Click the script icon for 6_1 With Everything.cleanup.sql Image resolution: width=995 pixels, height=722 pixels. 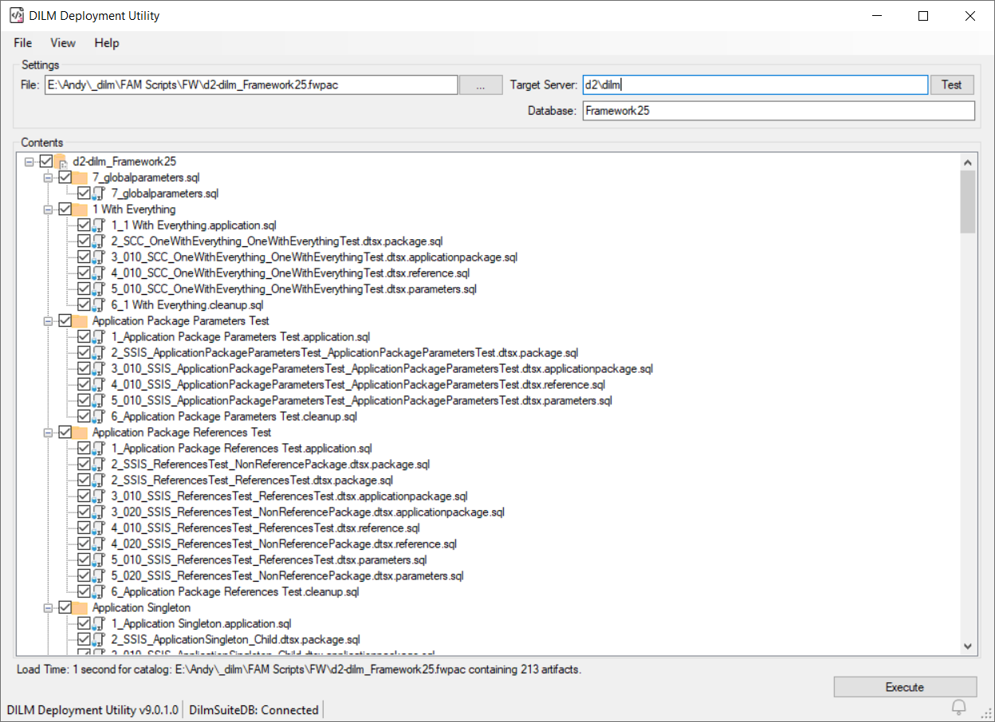(98, 305)
